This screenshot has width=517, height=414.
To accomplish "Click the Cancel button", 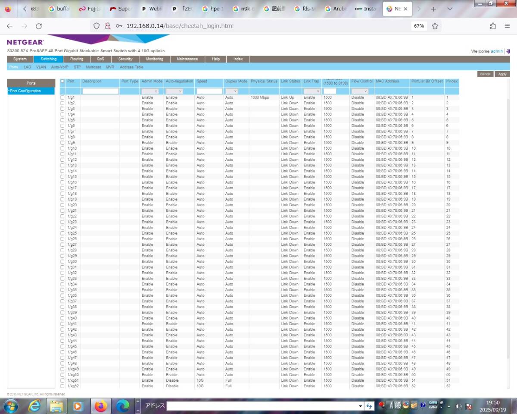I will coord(485,74).
